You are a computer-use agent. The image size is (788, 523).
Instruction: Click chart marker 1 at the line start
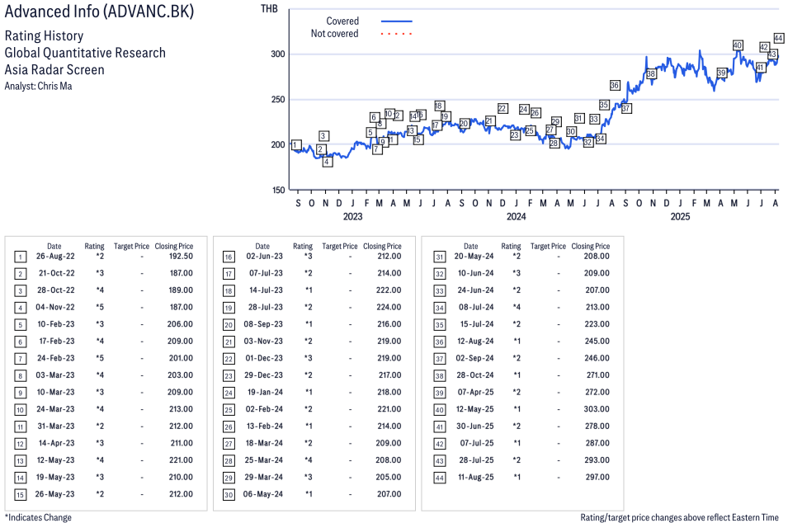(x=296, y=145)
